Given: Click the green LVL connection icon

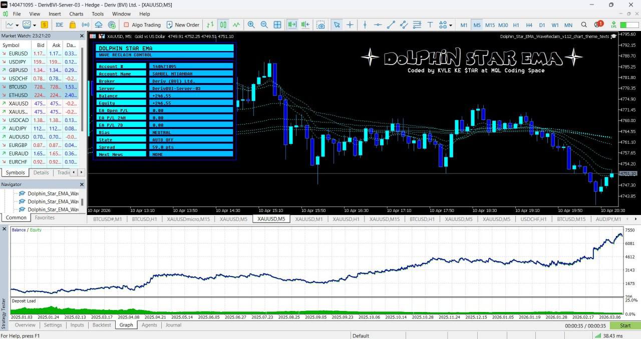Looking at the screenshot, I should pos(613,24).
